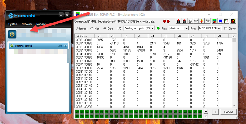Click the green status dot beside aveva-test1
Image resolution: width=246 pixels, height=124 pixels.
pos(12,46)
